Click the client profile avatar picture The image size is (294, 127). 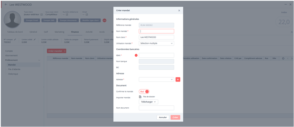point(12,19)
